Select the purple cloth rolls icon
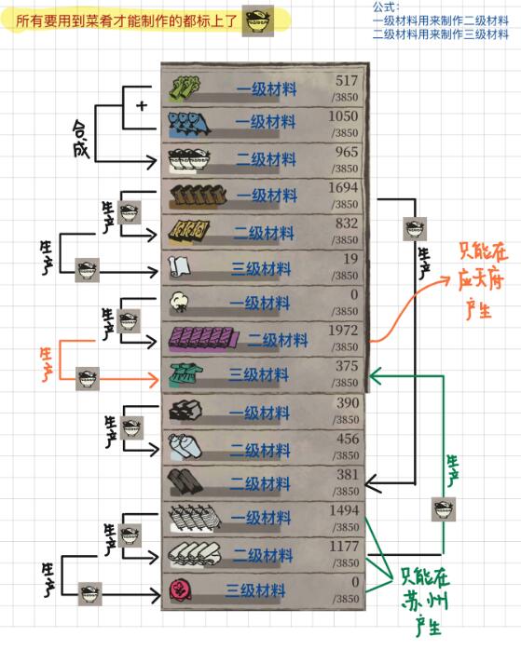The width and height of the screenshot is (521, 650). pyautogui.click(x=204, y=339)
